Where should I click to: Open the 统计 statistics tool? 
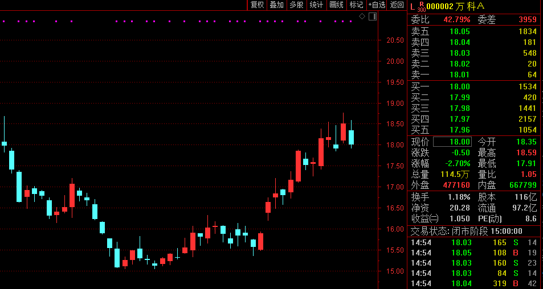pos(316,5)
